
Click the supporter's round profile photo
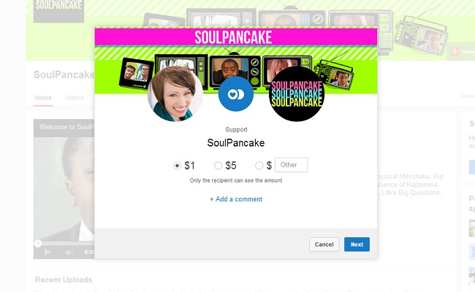(x=175, y=93)
